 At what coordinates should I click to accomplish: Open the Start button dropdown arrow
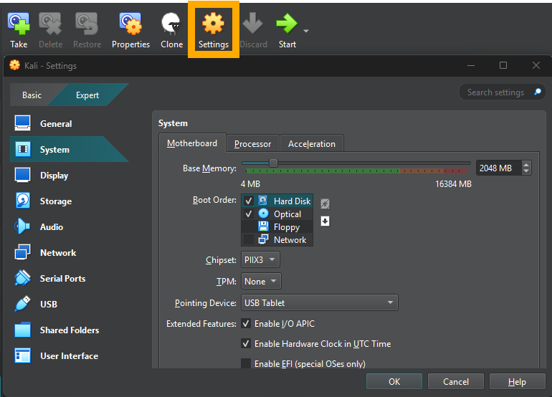click(306, 31)
